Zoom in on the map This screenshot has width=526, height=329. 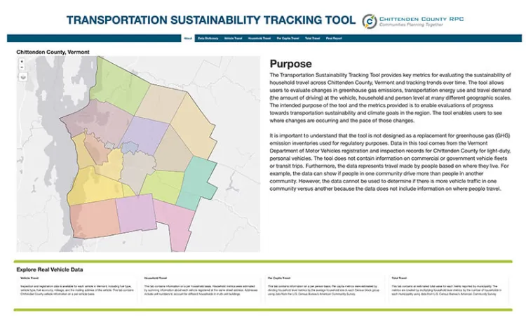(22, 61)
